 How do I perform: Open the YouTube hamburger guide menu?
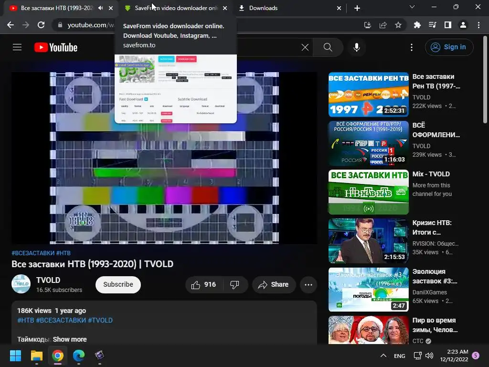click(17, 47)
